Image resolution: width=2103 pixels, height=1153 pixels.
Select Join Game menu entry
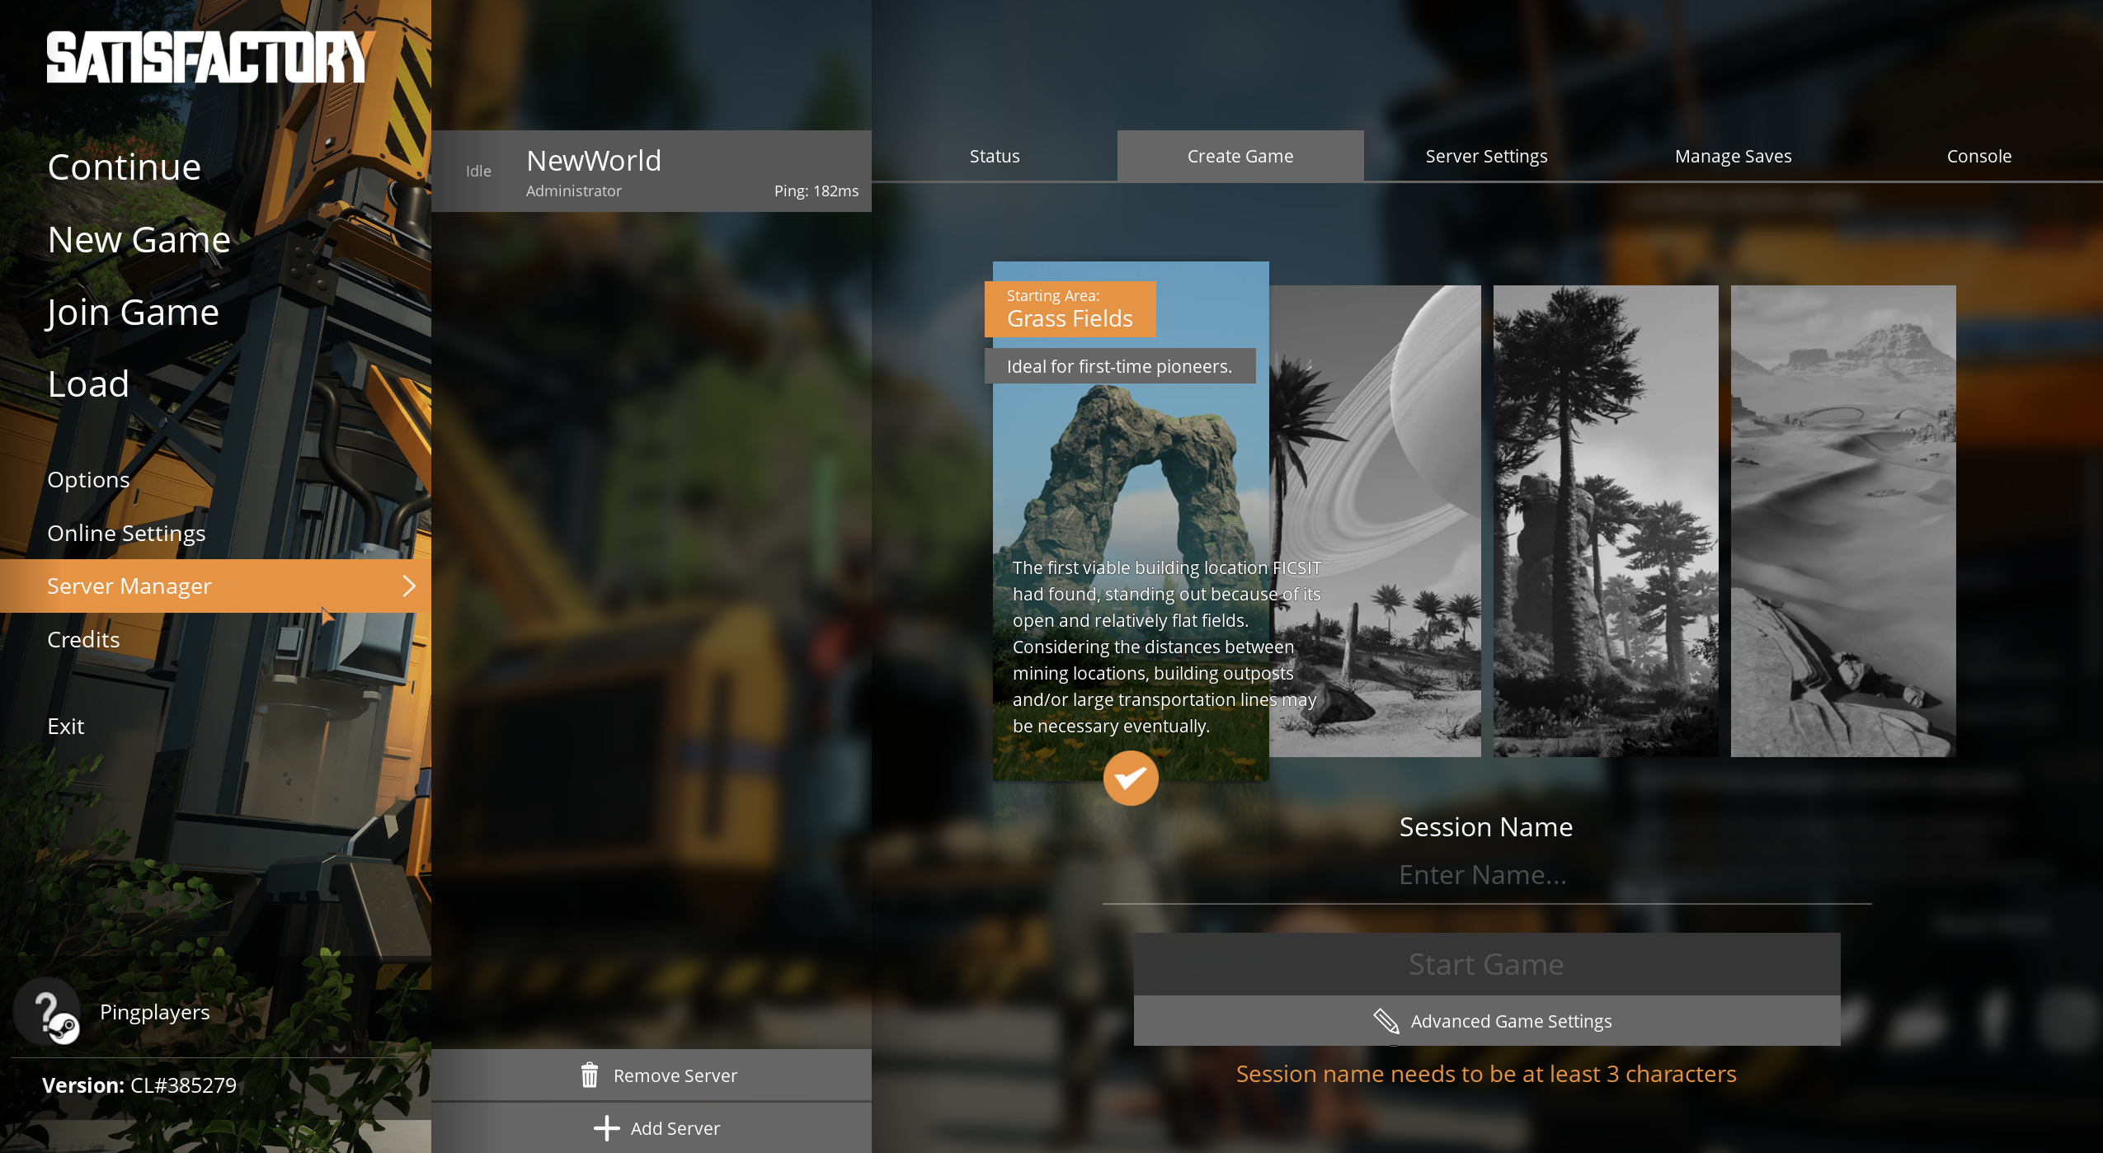pos(133,312)
